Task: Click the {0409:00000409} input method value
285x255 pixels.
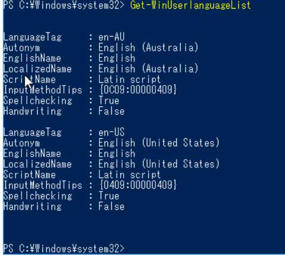Action: click(x=138, y=185)
